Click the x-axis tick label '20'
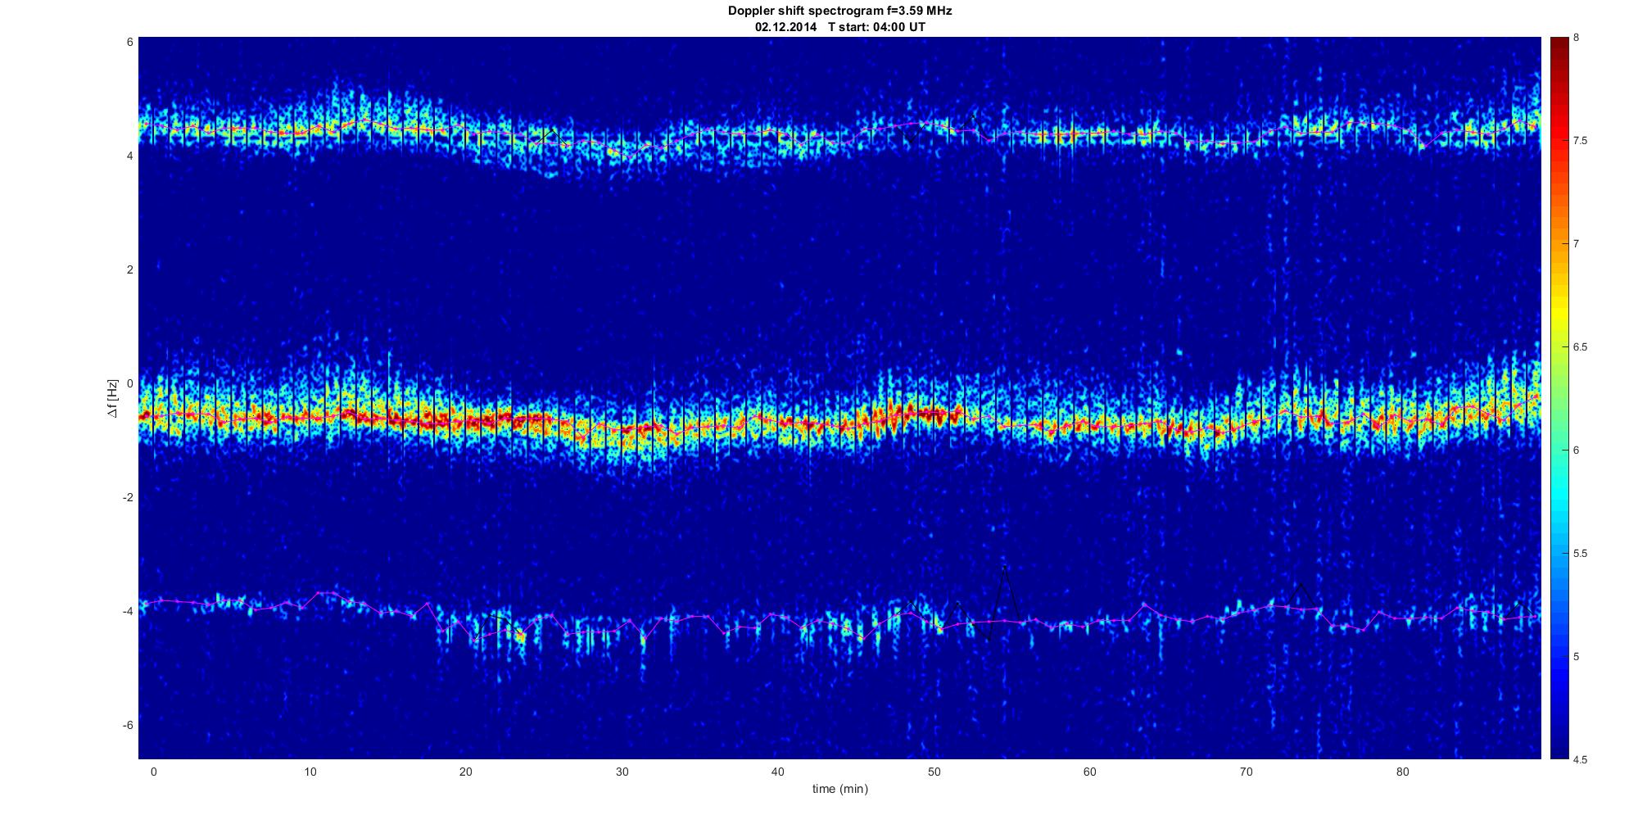The width and height of the screenshot is (1638, 815). [x=466, y=772]
